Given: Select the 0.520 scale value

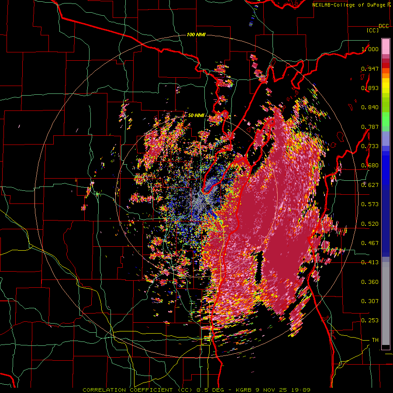Looking at the screenshot, I should 370,224.
